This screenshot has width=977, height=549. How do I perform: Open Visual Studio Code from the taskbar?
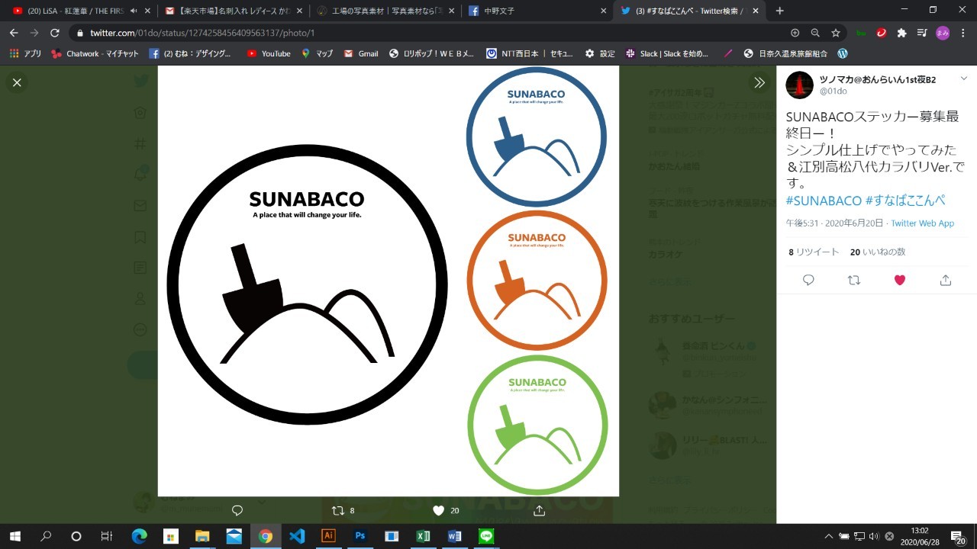(297, 536)
